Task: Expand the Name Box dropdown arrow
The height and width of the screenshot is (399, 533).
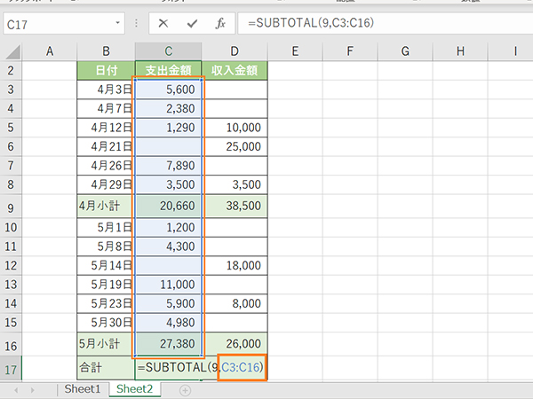Action: pyautogui.click(x=118, y=24)
